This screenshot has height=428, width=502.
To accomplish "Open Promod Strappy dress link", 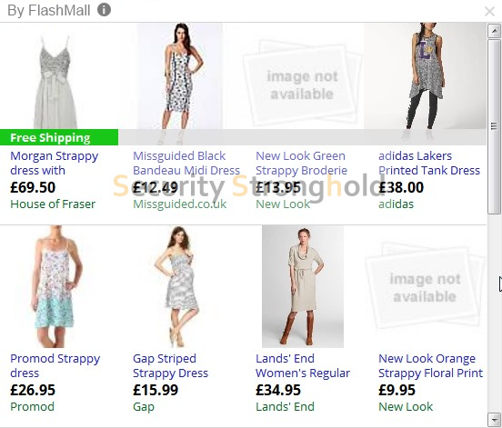I will (55, 365).
